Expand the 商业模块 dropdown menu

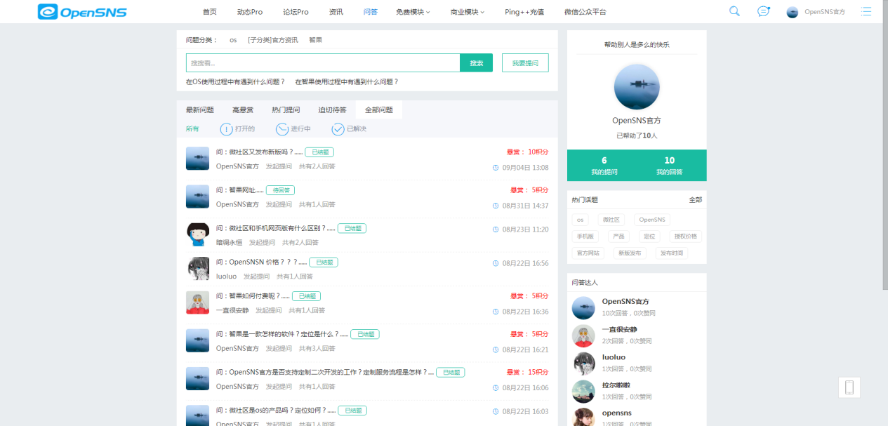(468, 12)
